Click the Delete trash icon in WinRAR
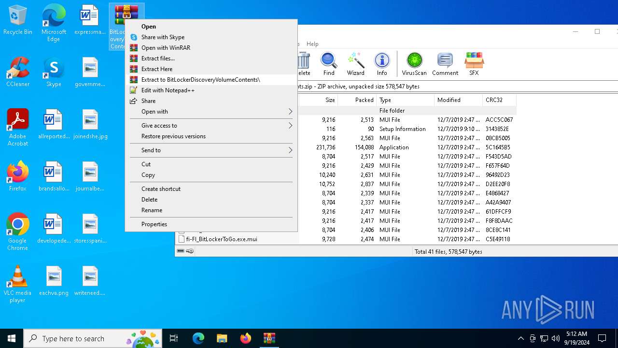Image resolution: width=618 pixels, height=348 pixels. (x=304, y=64)
